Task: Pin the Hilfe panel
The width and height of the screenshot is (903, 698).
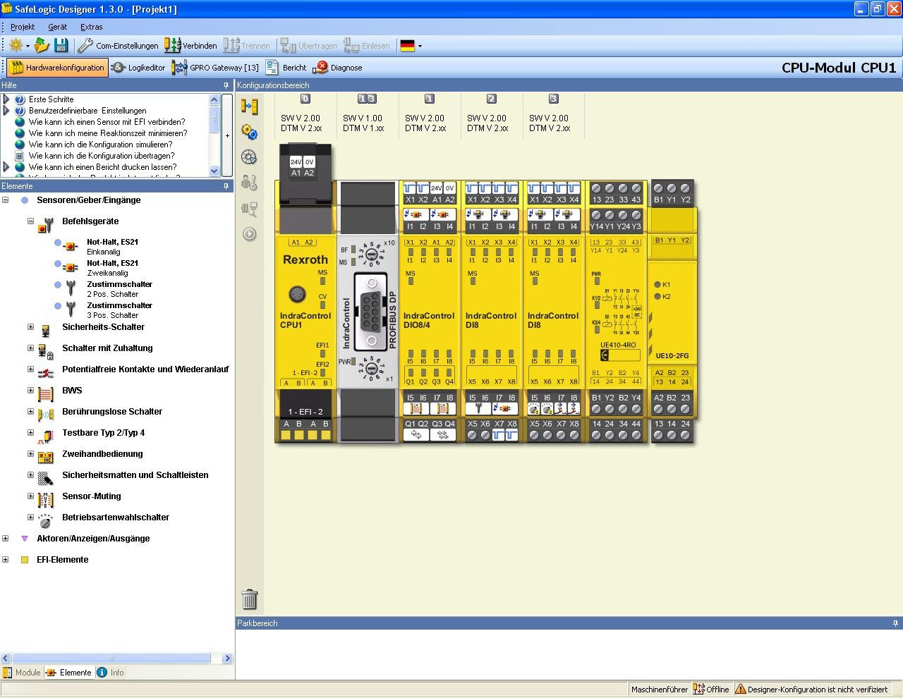Action: tap(226, 85)
